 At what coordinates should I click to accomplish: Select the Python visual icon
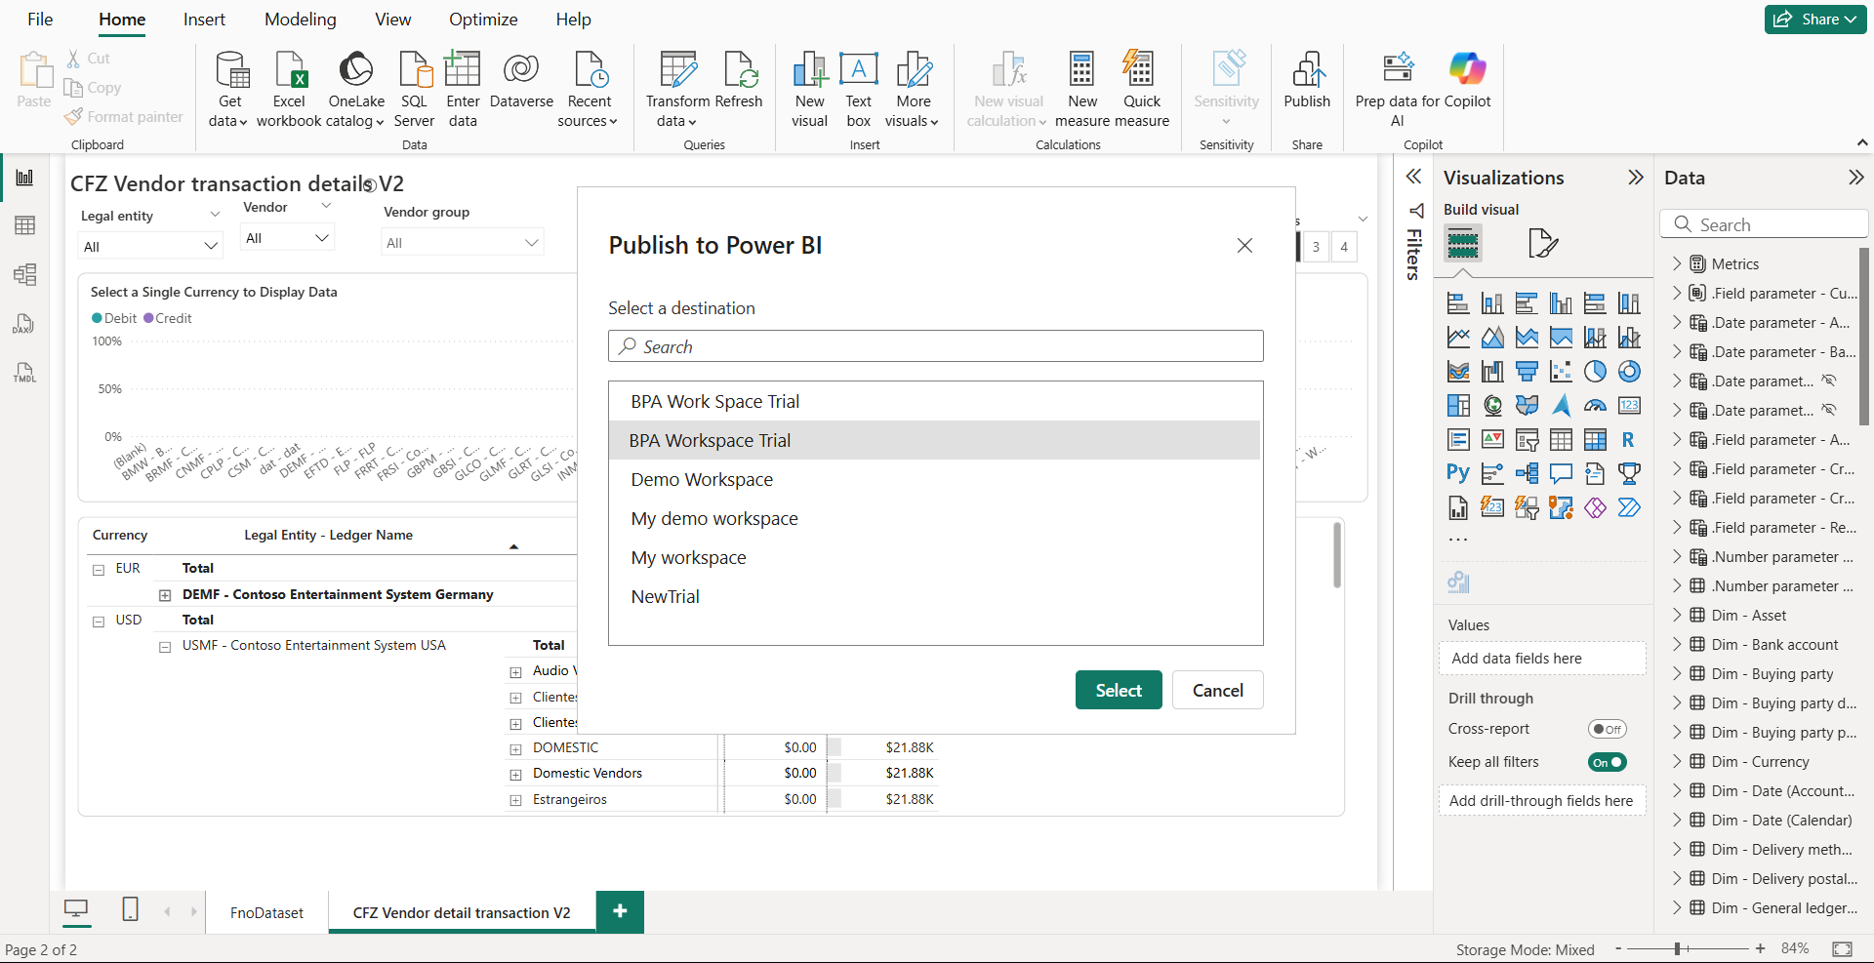click(1457, 473)
